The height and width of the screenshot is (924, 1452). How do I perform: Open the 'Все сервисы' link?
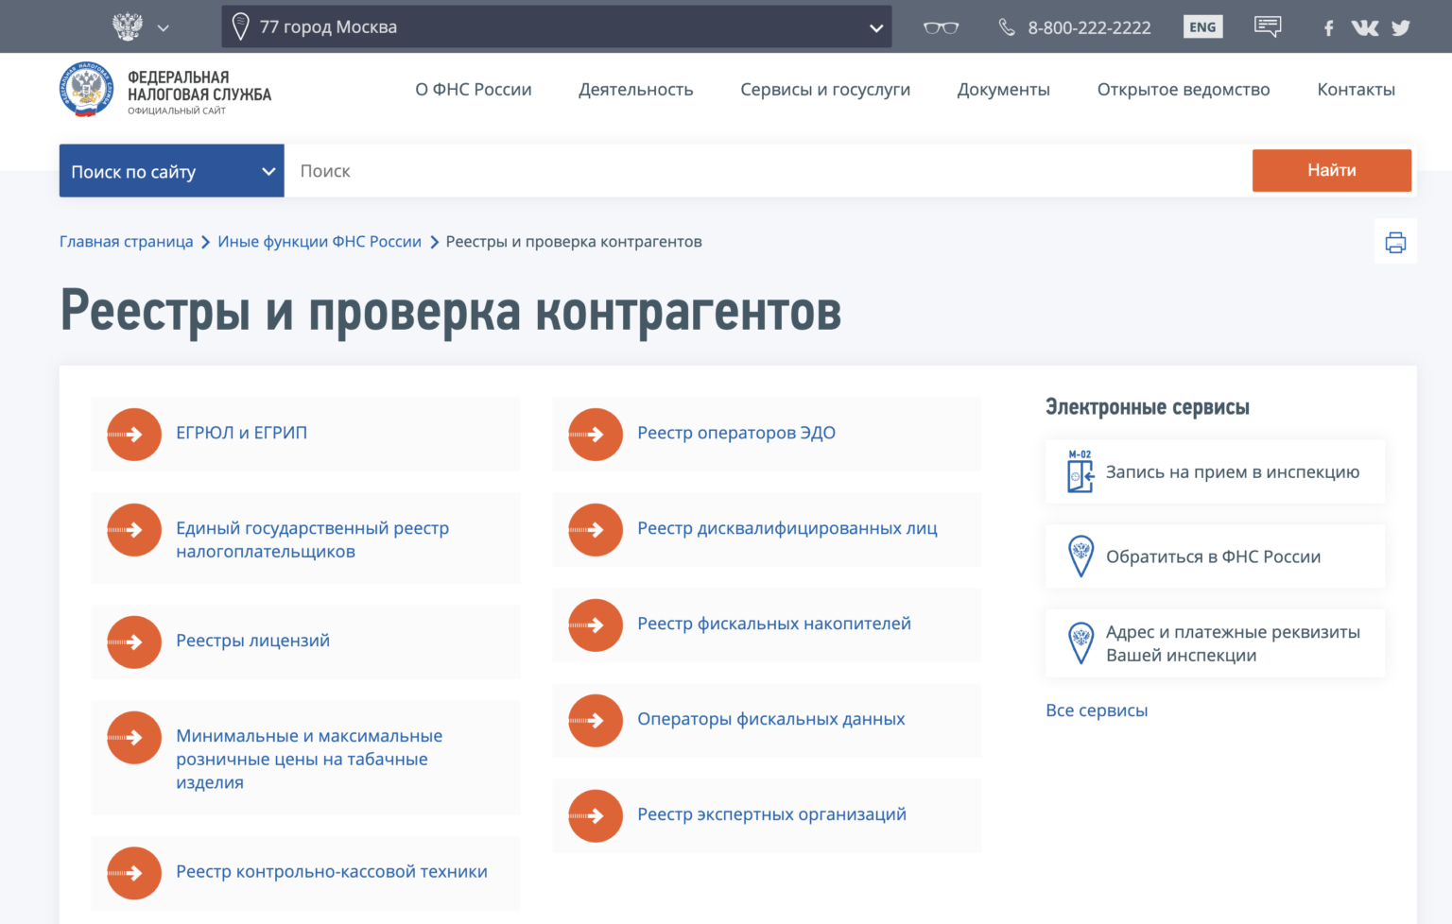pyautogui.click(x=1097, y=710)
